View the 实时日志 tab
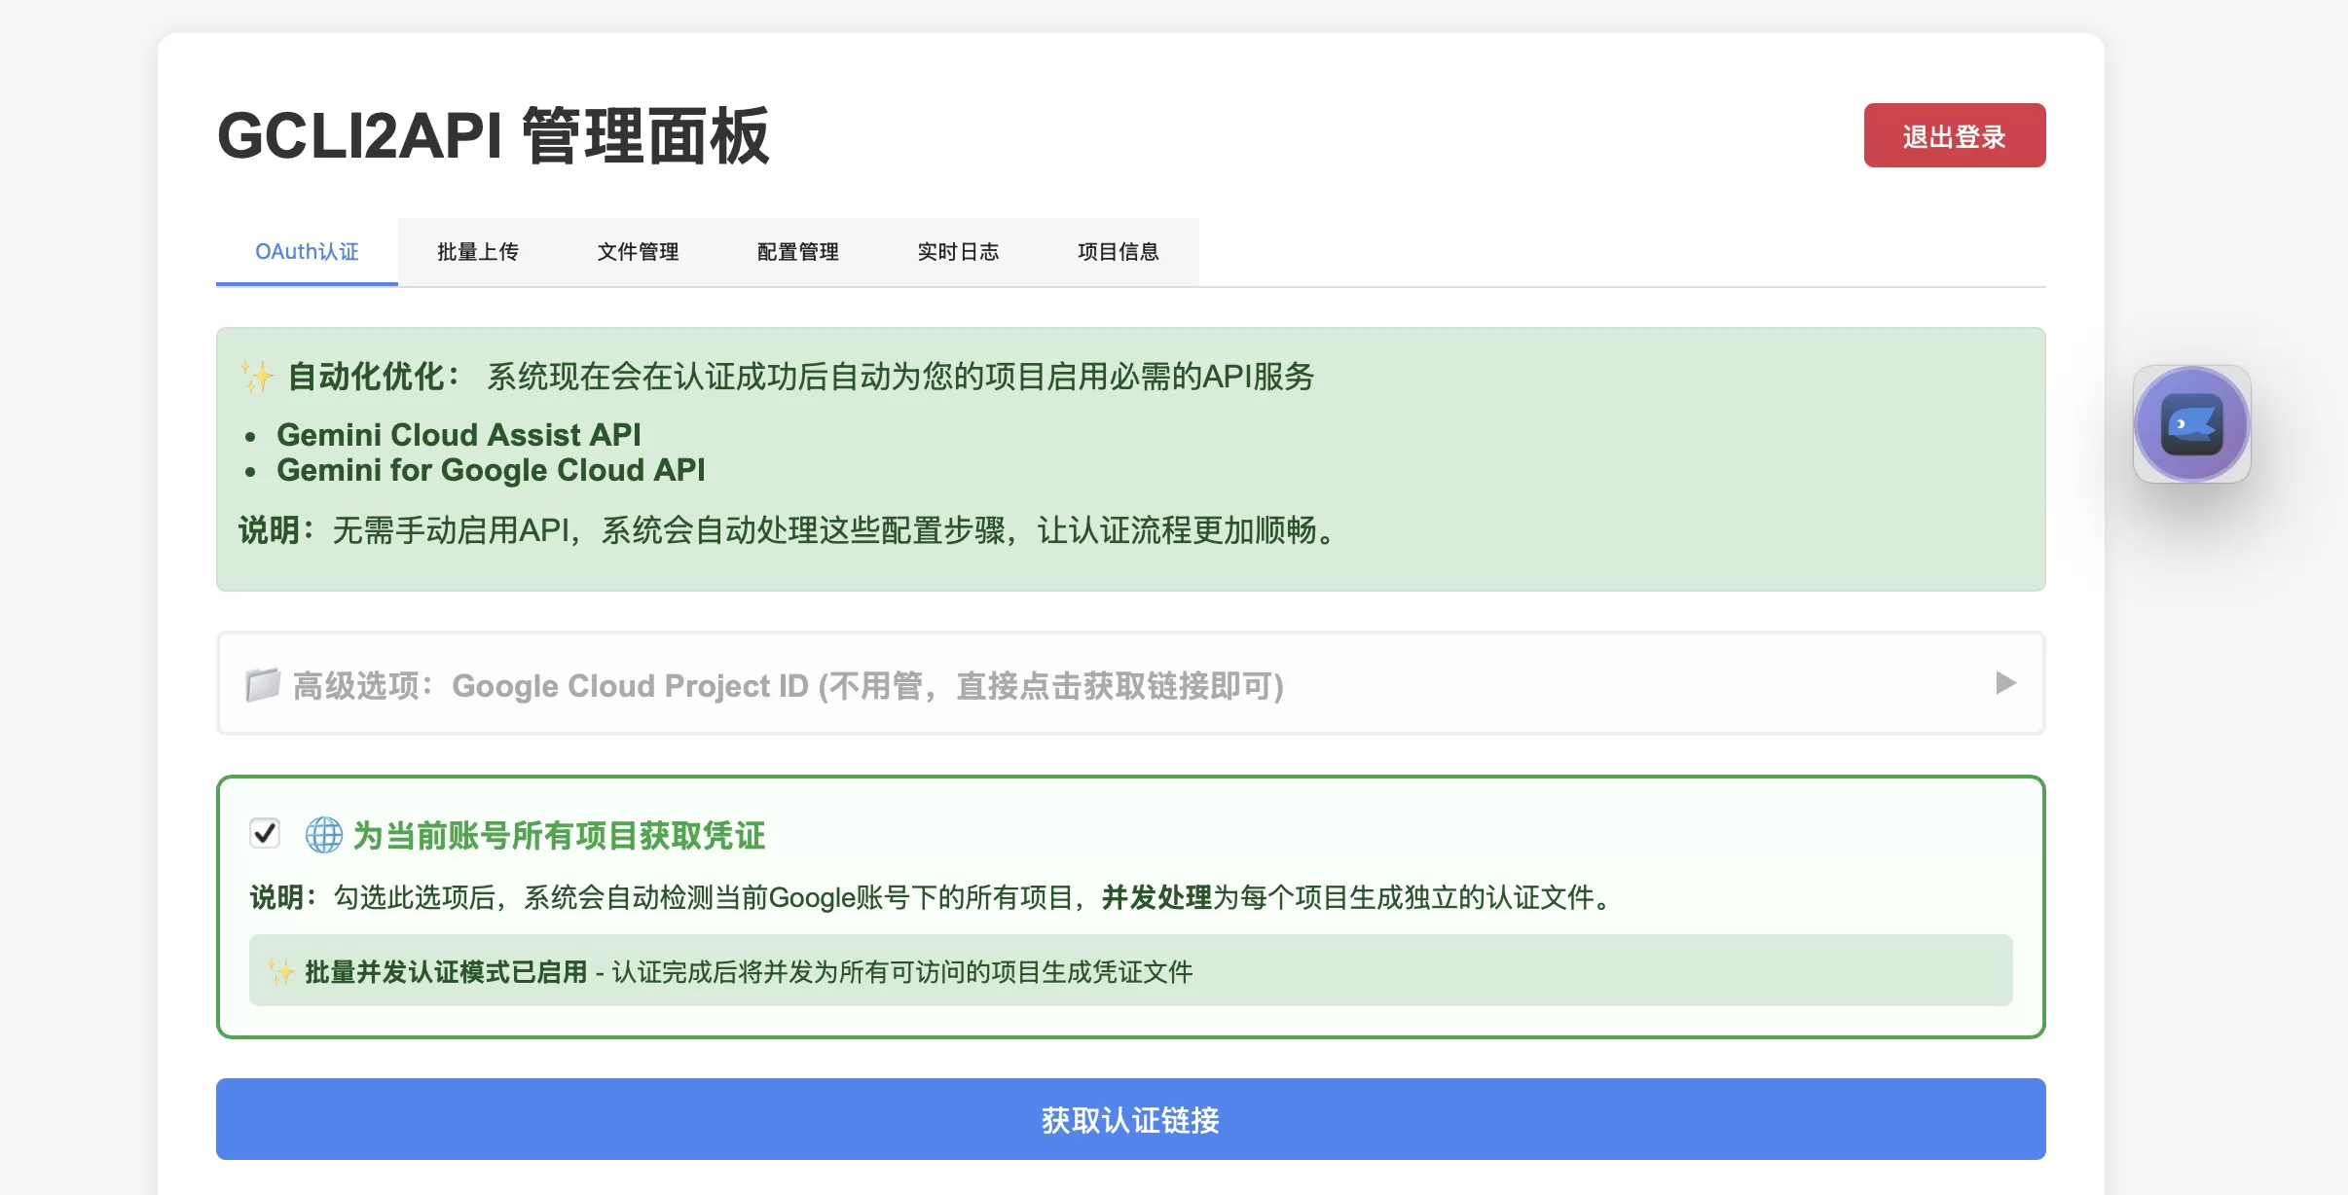 click(958, 252)
